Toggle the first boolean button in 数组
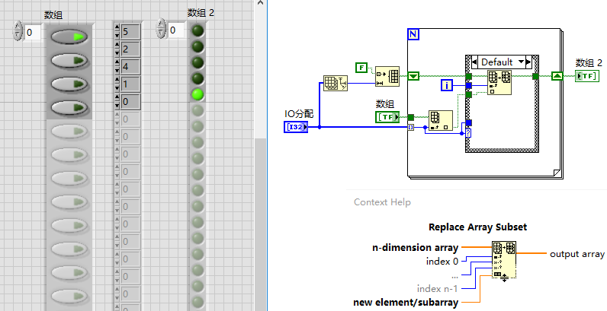The height and width of the screenshot is (311, 607). click(69, 36)
